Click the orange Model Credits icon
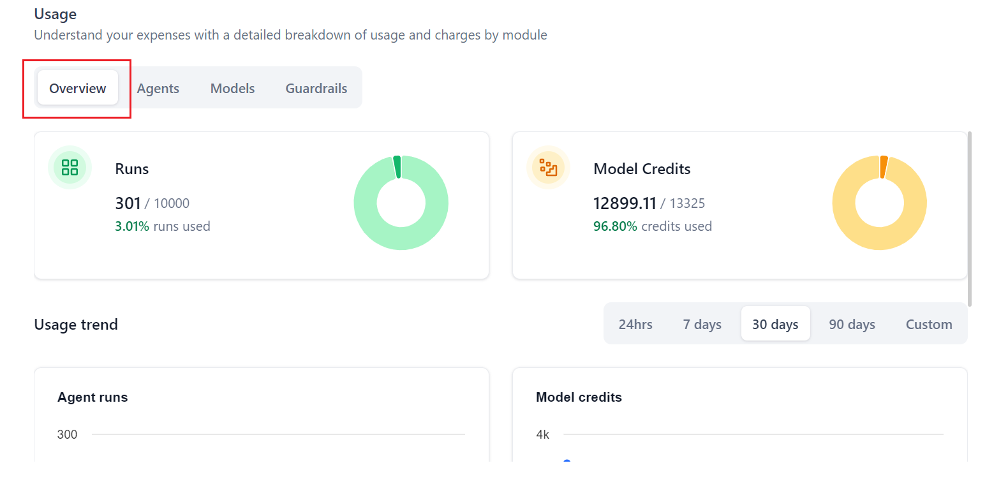Screen dimensions: 1008x491 coord(548,168)
